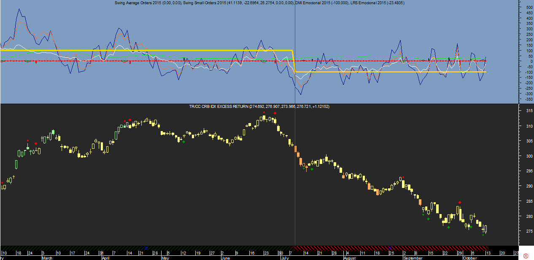Select the blue marker near August 25 on date axis
The image size is (534, 260).
[390, 248]
